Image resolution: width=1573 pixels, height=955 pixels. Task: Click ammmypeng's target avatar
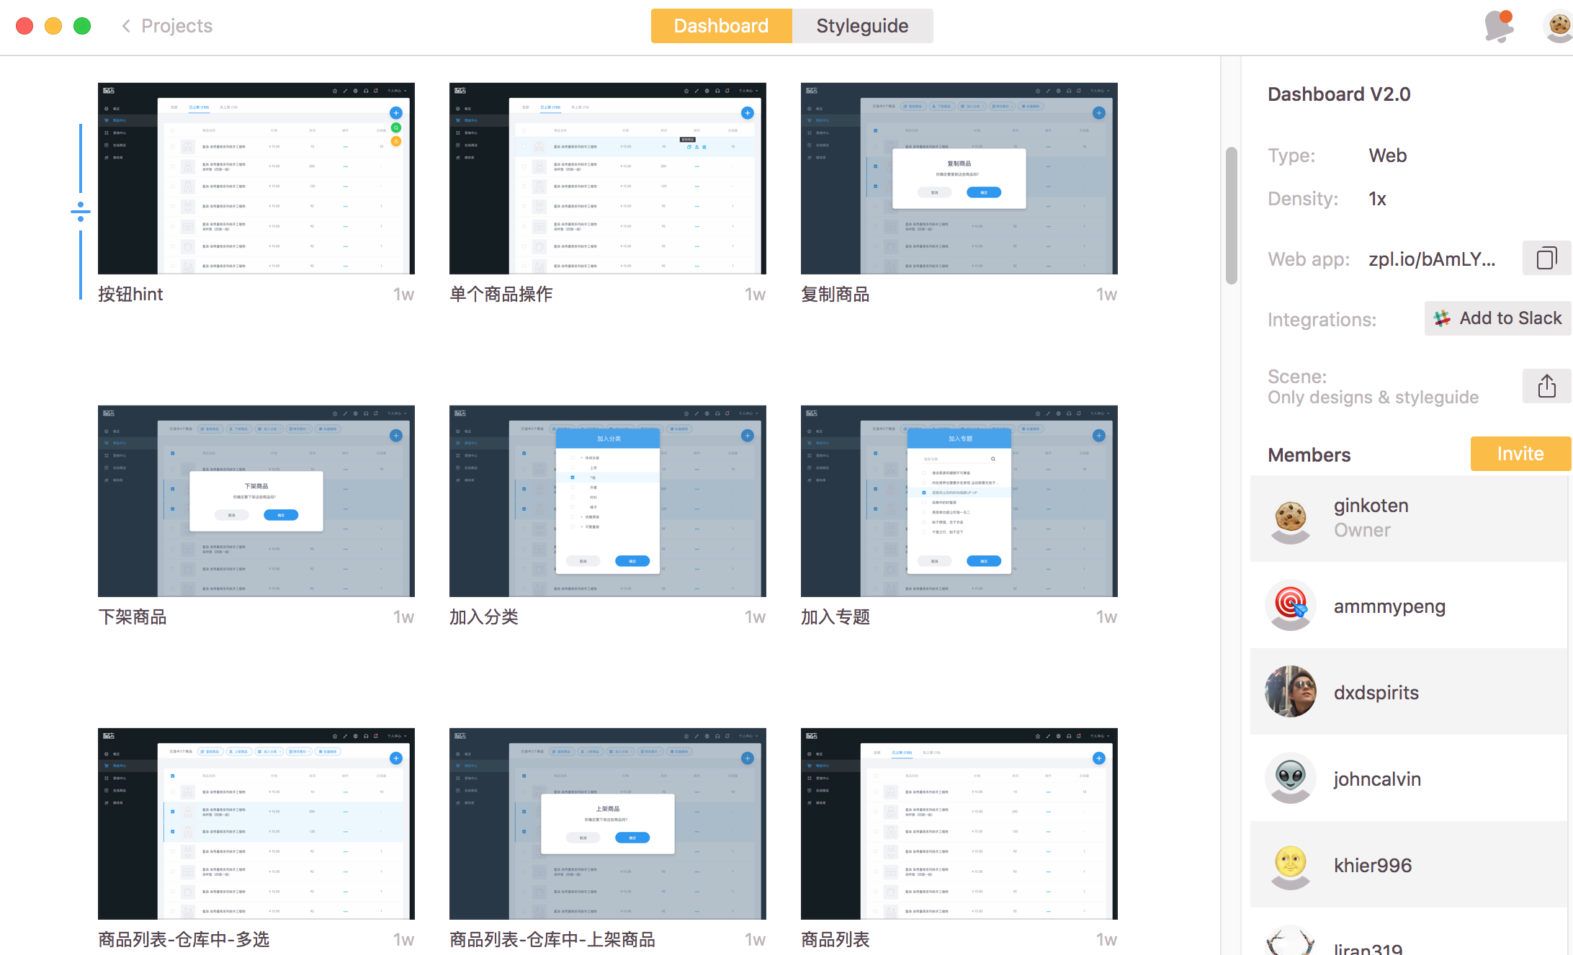[1291, 606]
